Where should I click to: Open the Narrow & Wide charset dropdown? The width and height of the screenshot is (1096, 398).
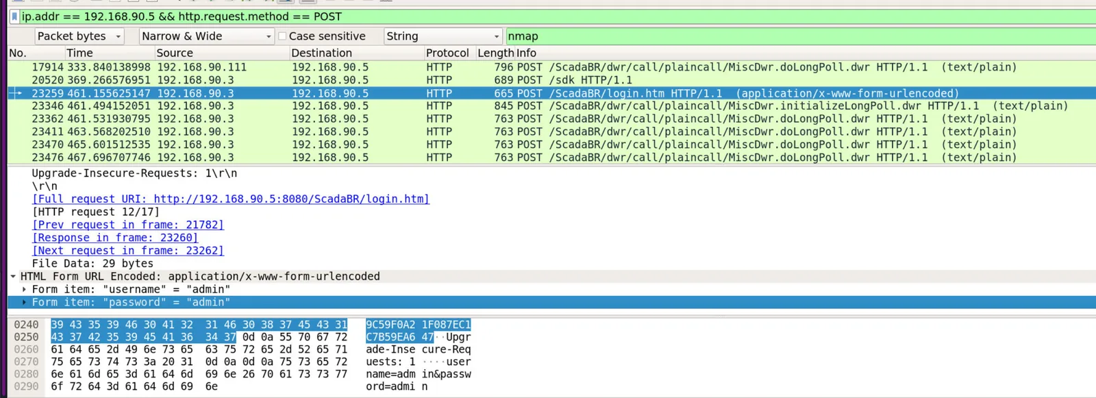[x=207, y=36]
